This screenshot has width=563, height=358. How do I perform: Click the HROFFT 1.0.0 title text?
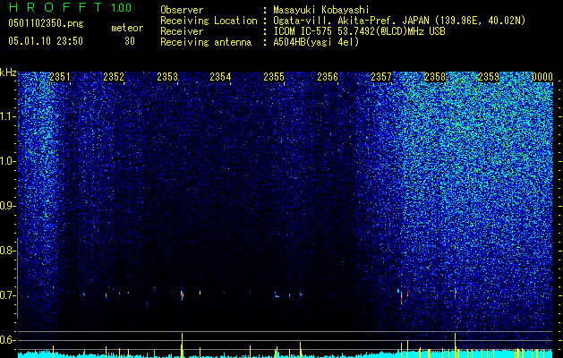[x=70, y=7]
